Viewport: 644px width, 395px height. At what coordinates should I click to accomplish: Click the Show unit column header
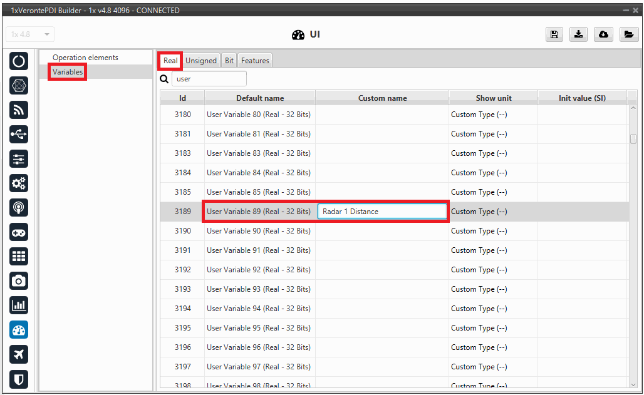(493, 98)
